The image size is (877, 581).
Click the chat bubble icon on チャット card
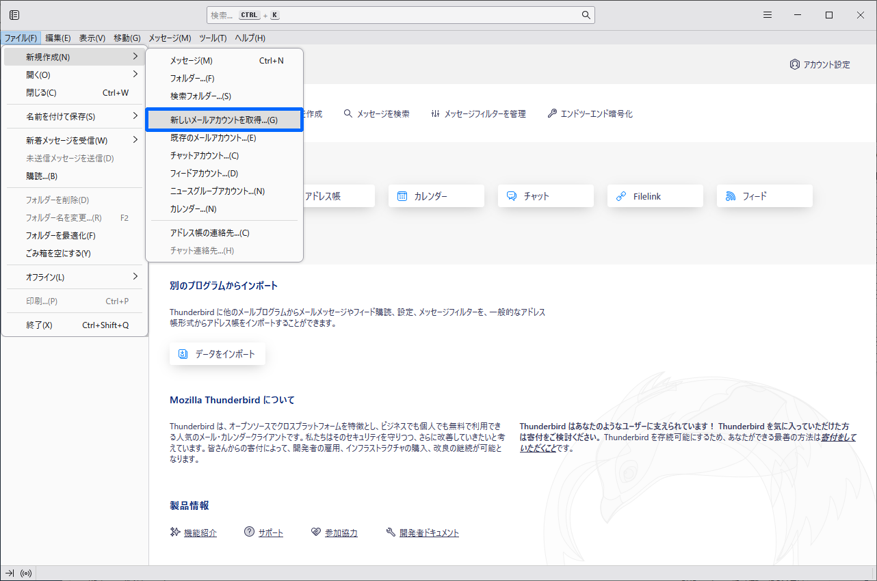(512, 196)
